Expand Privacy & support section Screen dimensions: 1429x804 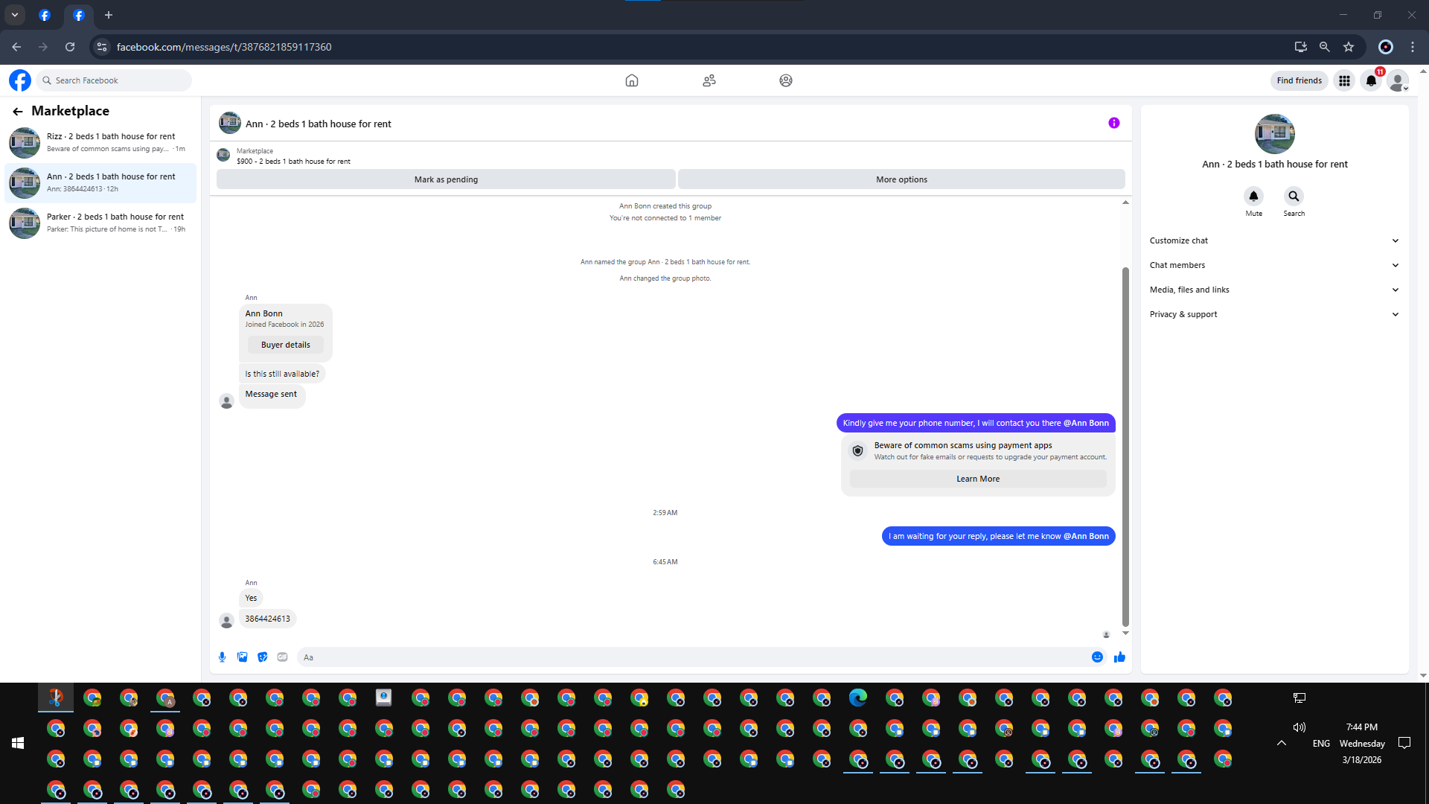point(1274,314)
